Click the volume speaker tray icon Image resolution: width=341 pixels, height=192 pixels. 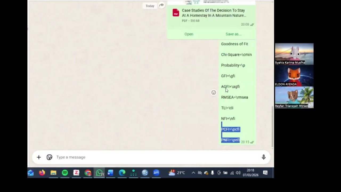[238, 173]
